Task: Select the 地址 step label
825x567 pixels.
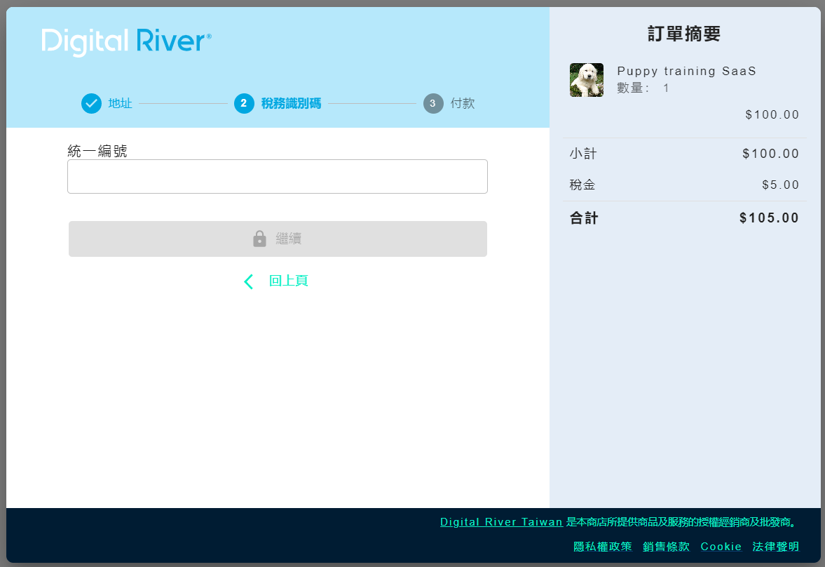Action: click(120, 103)
